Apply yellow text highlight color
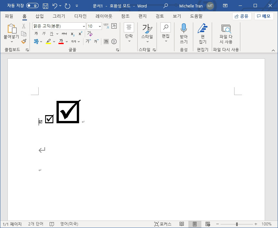Image resolution: width=278 pixels, height=228 pixels. click(48, 42)
